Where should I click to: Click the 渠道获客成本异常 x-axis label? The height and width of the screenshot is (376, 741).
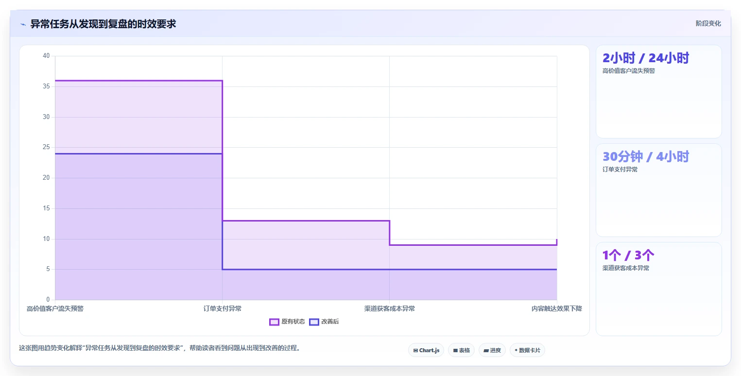[390, 308]
